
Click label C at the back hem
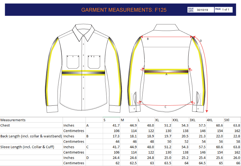(x=165, y=107)
